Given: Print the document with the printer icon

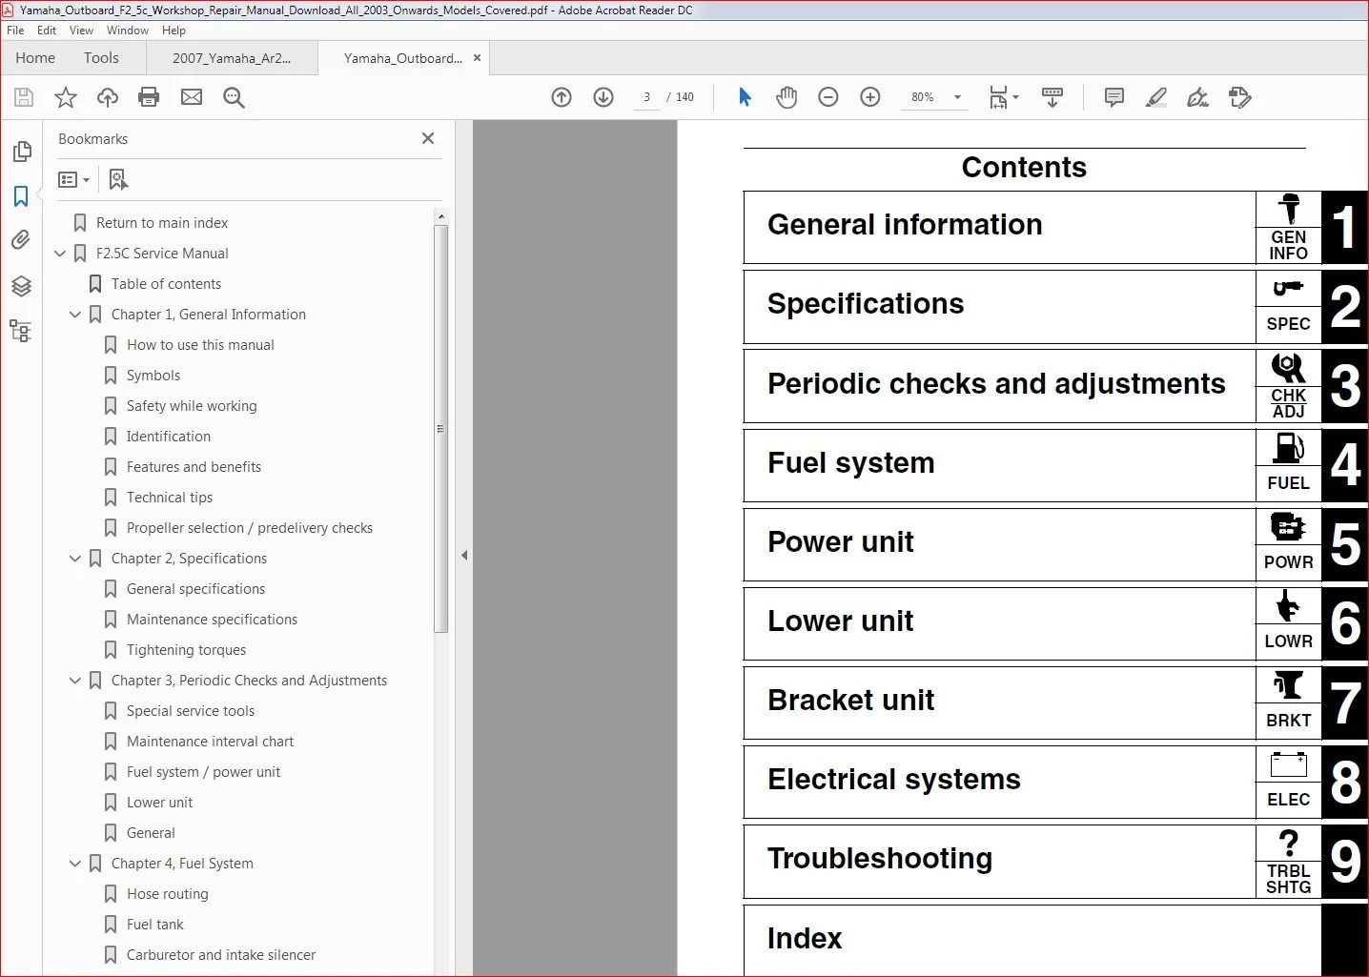Looking at the screenshot, I should pyautogui.click(x=149, y=97).
